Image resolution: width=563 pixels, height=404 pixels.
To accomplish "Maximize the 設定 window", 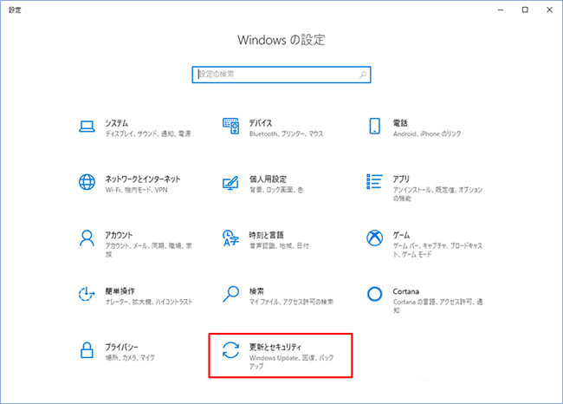I will click(525, 10).
